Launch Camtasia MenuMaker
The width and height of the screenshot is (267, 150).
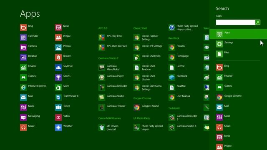tap(109, 67)
